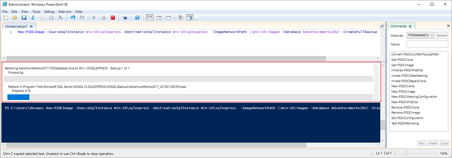Select Convert-PSDCUncPathToLocalPath command

415,54
